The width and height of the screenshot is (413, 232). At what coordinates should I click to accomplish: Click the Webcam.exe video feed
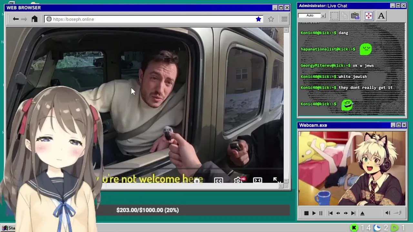(352, 168)
